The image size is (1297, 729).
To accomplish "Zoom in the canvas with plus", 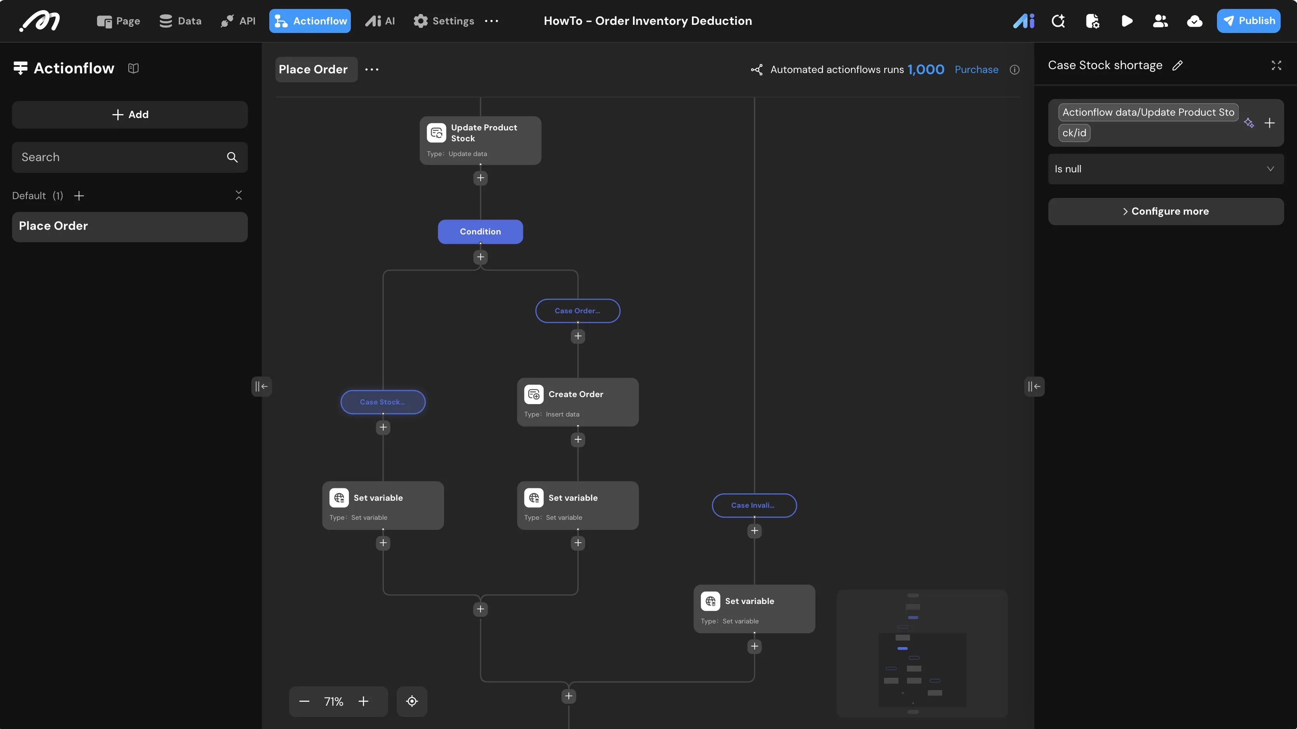I will click(364, 701).
